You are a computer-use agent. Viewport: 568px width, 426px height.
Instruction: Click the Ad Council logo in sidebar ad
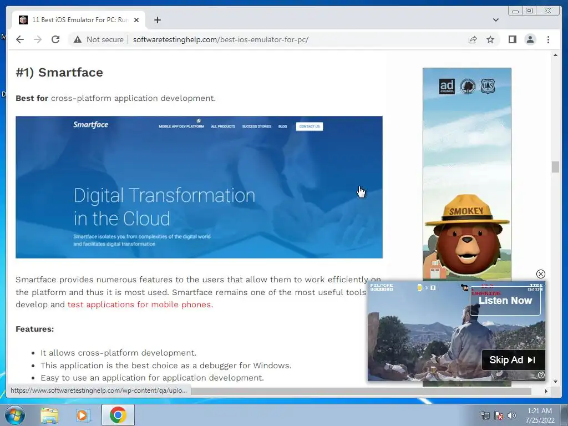coord(447,87)
